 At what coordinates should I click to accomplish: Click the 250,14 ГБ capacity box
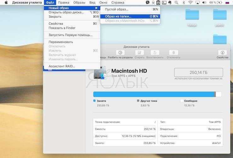tap(199, 73)
